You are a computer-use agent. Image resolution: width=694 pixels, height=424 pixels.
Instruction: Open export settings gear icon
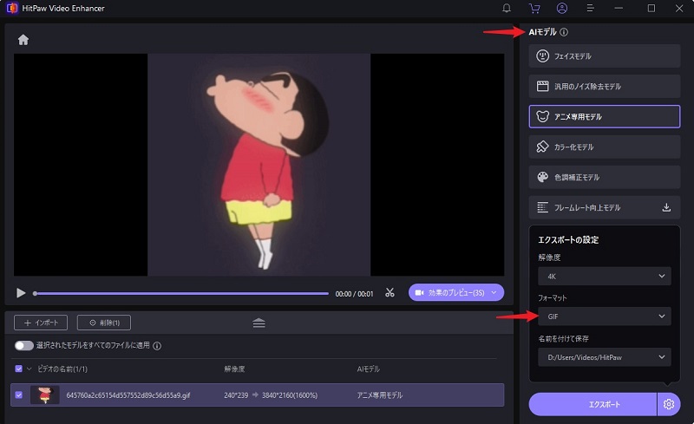(x=669, y=404)
